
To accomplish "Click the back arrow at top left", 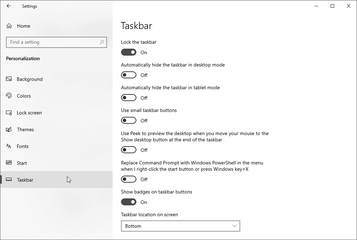I will coord(9,6).
